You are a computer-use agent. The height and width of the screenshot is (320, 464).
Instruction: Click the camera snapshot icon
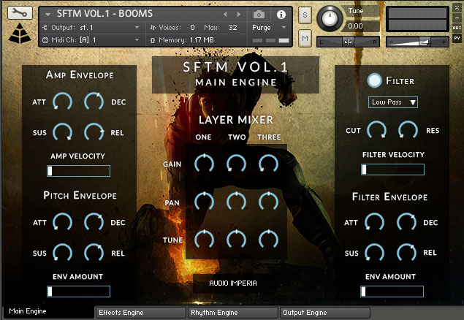259,14
